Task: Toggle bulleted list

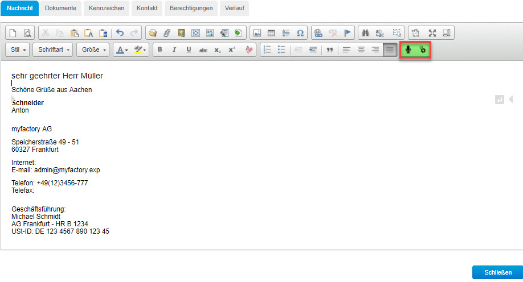Action: coord(281,50)
